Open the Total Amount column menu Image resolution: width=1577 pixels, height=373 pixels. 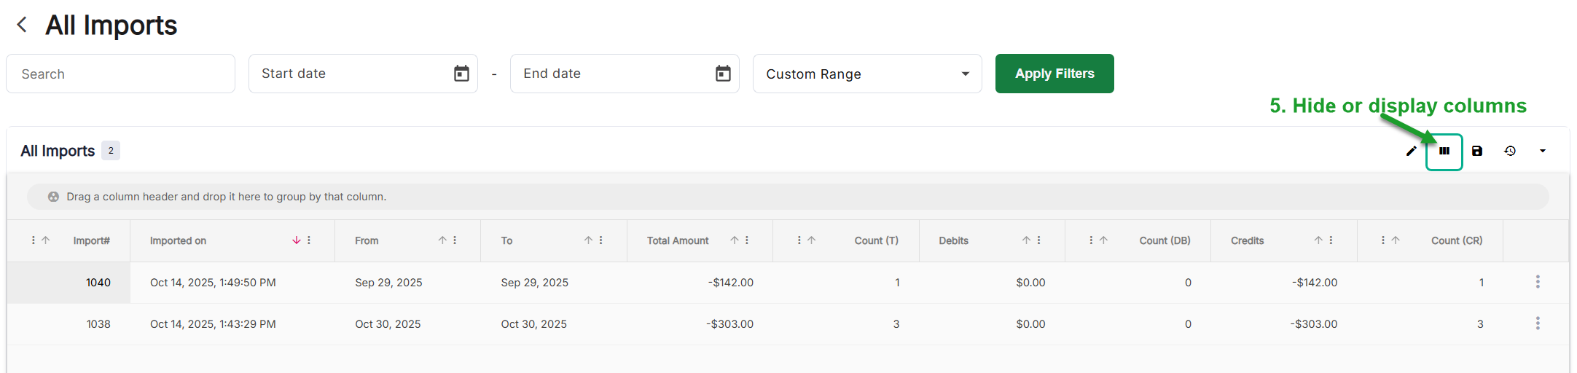click(x=747, y=240)
